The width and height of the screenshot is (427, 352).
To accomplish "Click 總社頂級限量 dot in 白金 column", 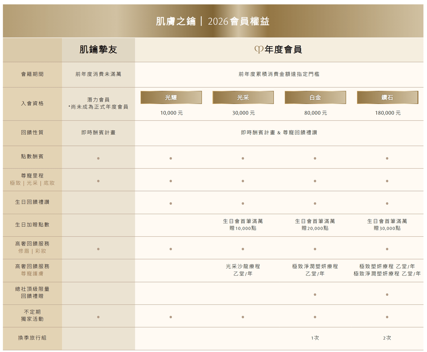I will [x=315, y=295].
